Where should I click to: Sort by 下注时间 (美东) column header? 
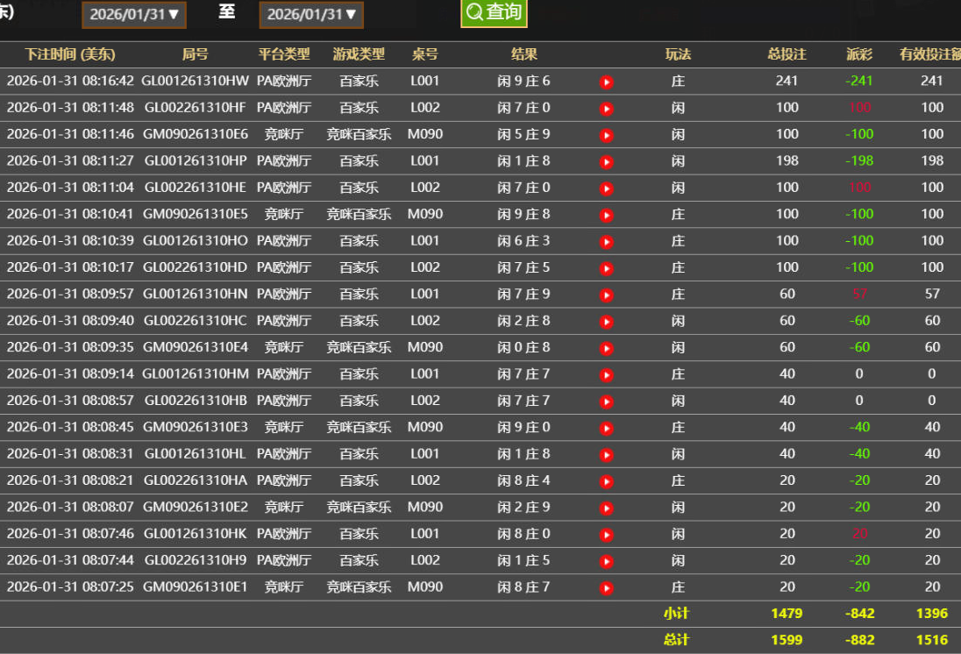(70, 54)
